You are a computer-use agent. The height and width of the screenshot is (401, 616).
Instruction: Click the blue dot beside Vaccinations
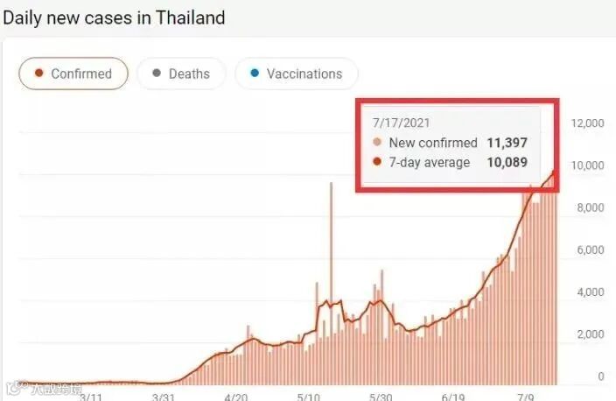pos(255,74)
